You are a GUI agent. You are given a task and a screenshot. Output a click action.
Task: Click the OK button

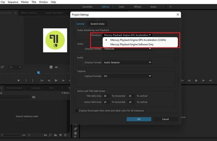click(x=139, y=119)
